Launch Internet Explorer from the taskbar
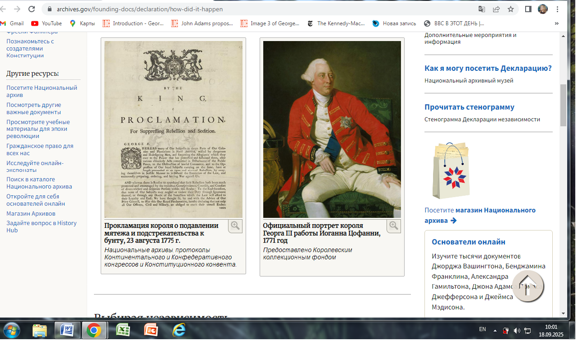Viewport: 578px width, 341px height. (179, 330)
